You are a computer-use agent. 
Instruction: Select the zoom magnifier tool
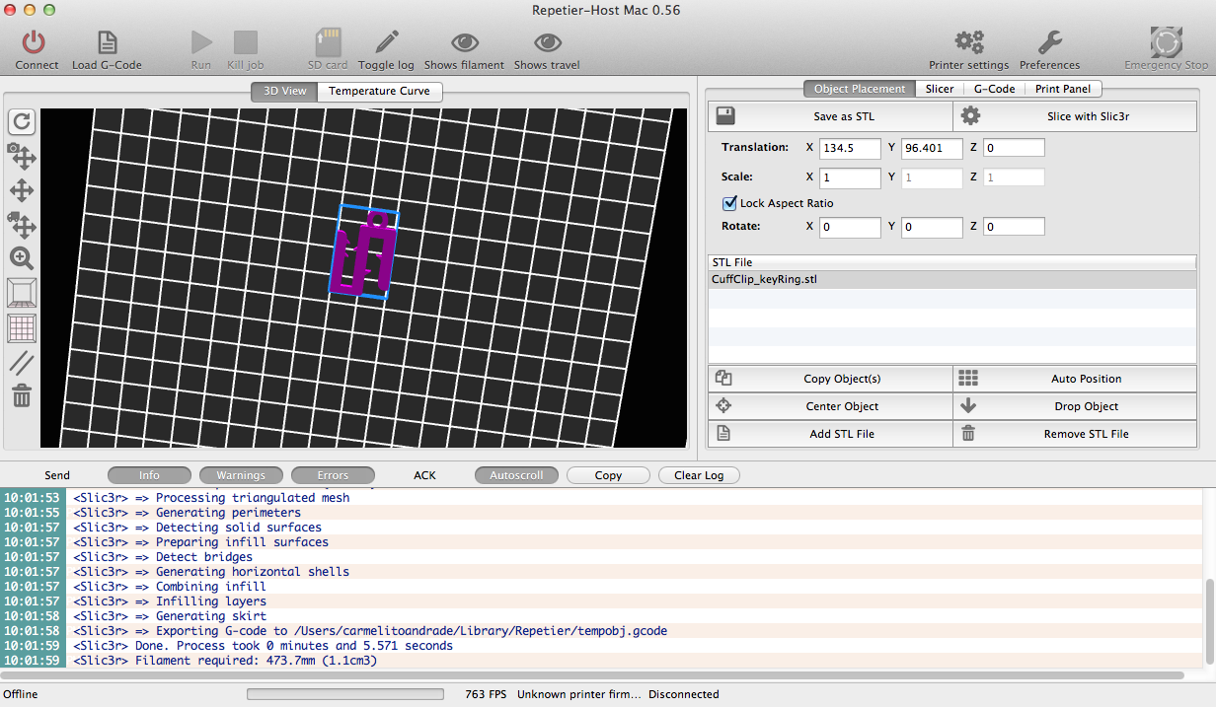22,259
